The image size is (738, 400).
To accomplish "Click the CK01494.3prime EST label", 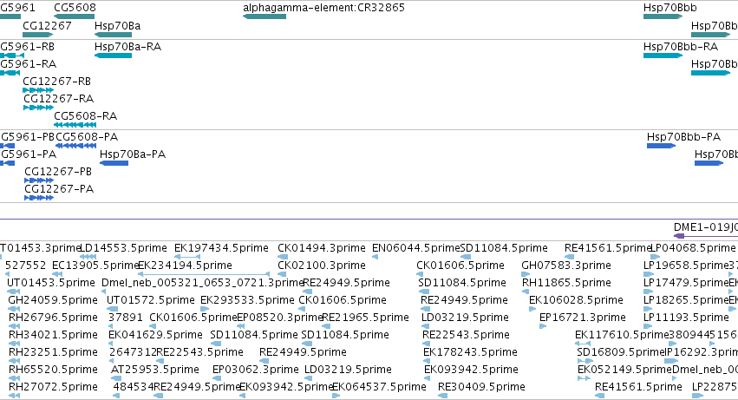I will [x=322, y=248].
